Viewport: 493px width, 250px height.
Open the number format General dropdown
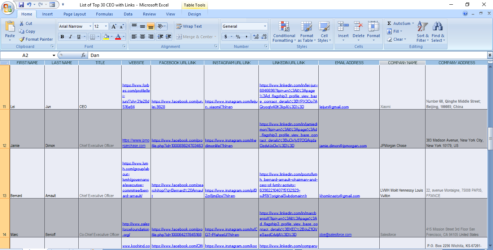click(265, 26)
